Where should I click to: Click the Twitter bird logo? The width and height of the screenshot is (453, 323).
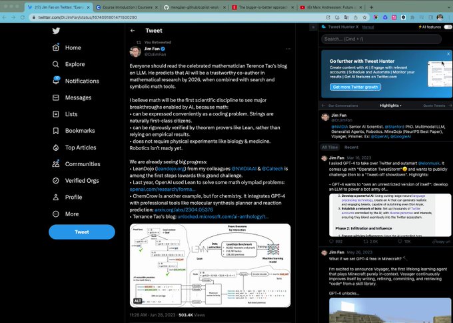pos(56,31)
